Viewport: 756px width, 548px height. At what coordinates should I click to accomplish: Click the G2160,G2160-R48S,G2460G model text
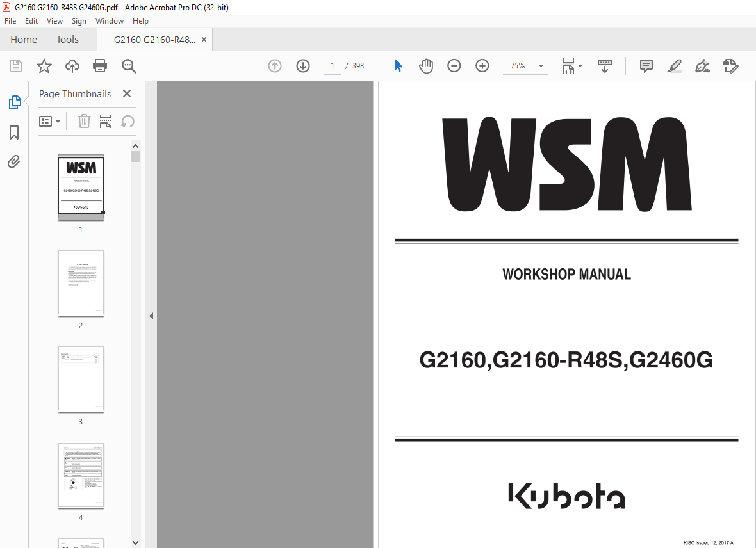(566, 360)
